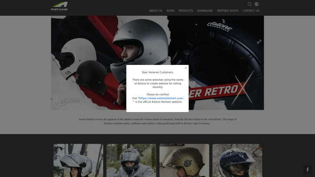Follow the astonehelmet.com link in popup
Viewport: 315px width, 177px height.
tap(161, 98)
